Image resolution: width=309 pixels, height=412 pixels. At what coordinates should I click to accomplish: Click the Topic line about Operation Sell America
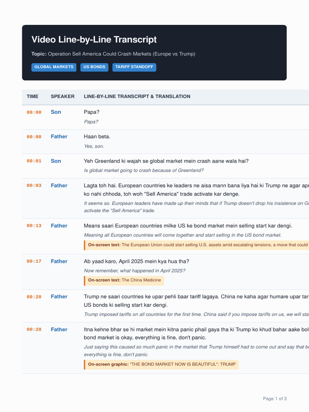[113, 54]
